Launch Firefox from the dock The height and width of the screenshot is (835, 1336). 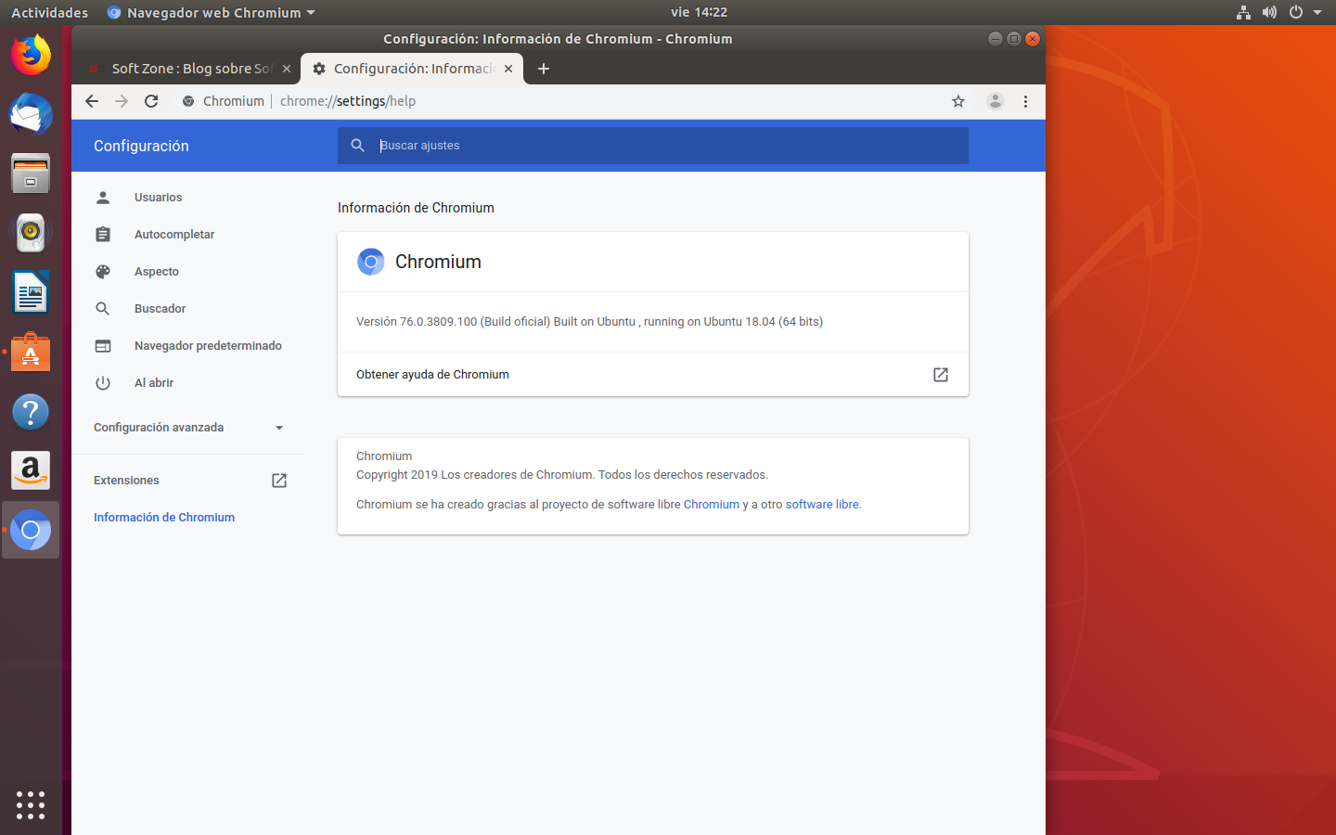(x=31, y=55)
